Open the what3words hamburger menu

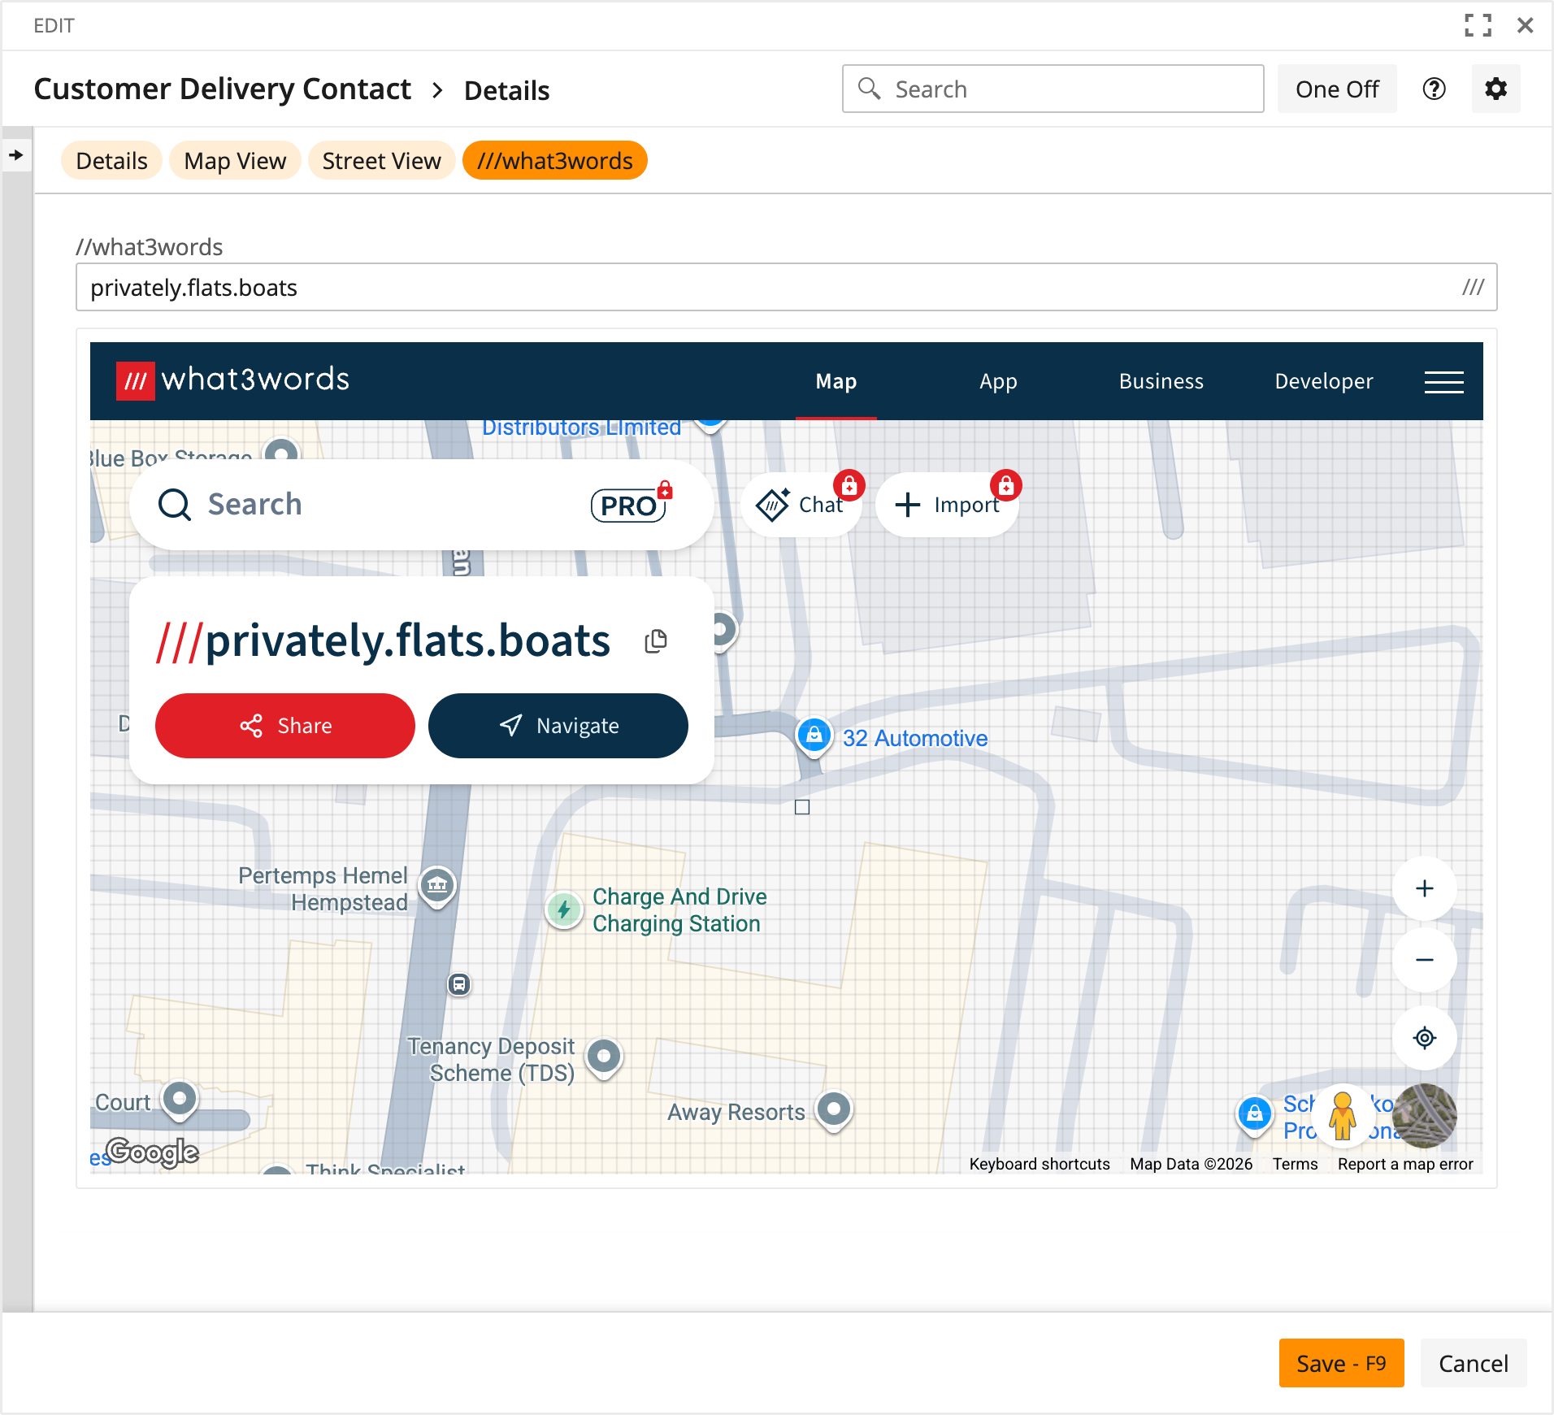point(1443,381)
